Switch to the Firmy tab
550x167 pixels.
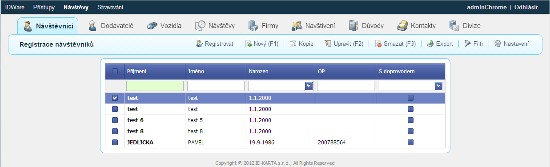264,26
